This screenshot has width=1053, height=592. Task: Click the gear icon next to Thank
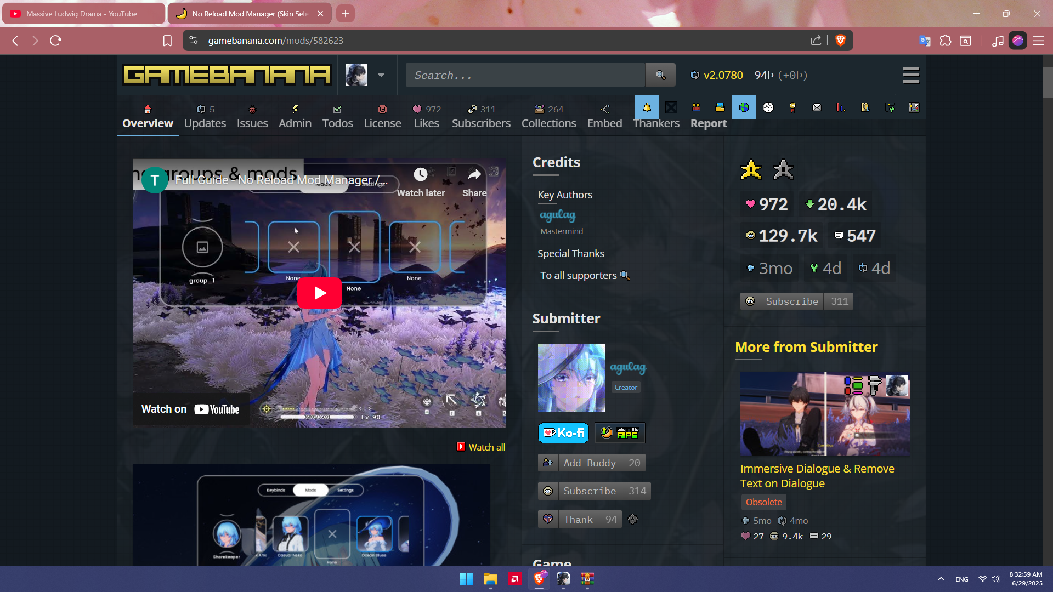tap(633, 519)
